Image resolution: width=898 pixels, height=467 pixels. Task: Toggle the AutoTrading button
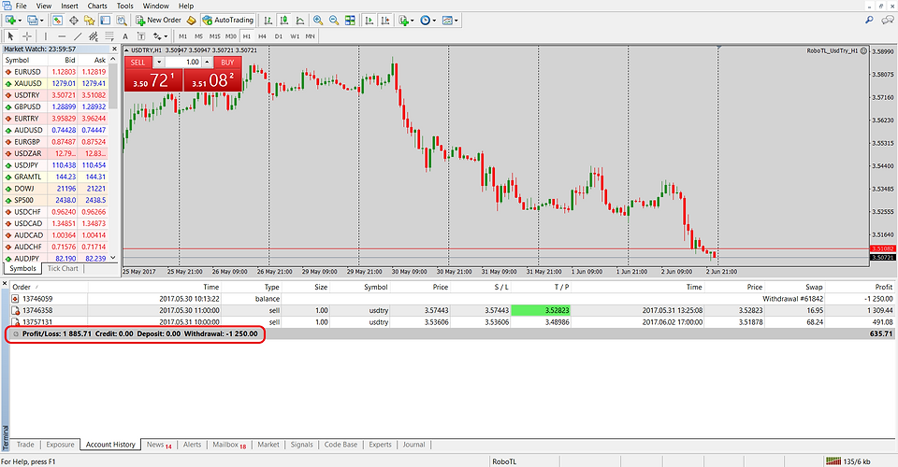pos(228,20)
